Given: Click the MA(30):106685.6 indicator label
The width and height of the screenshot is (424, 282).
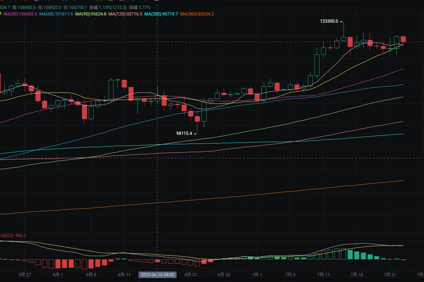Looking at the screenshot, I should click(x=20, y=14).
